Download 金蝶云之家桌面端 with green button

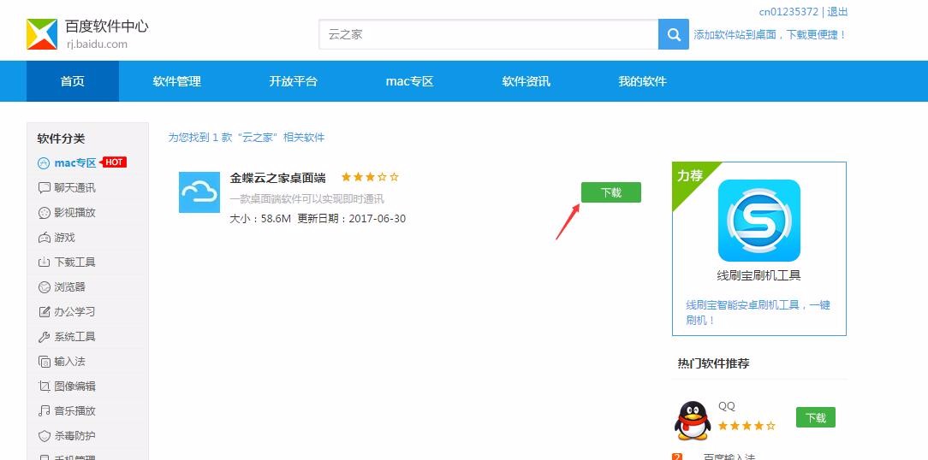pyautogui.click(x=610, y=192)
